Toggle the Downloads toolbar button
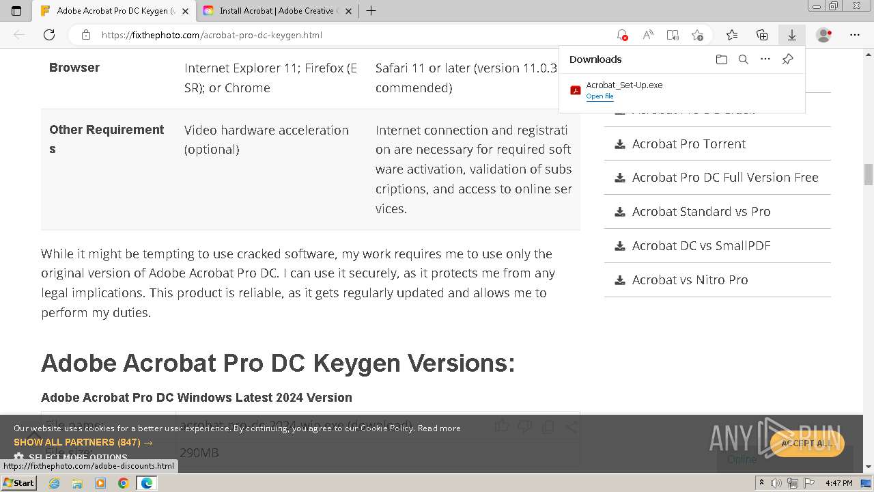This screenshot has width=874, height=492. [792, 35]
